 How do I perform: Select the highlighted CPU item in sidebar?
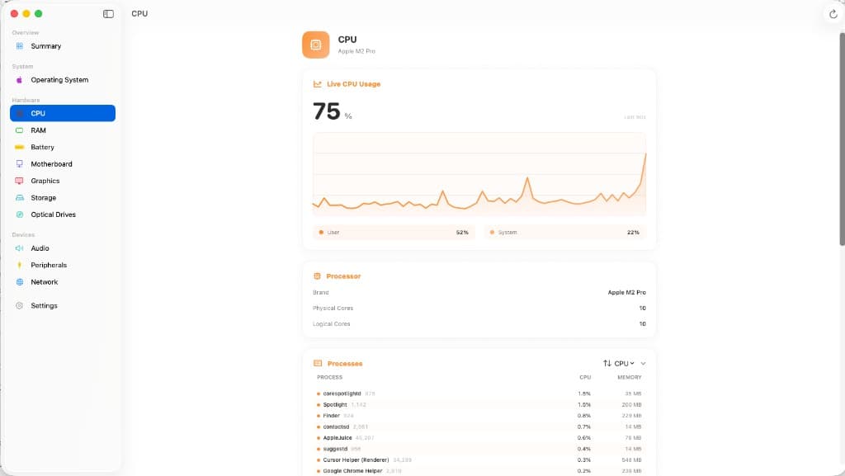pos(63,113)
